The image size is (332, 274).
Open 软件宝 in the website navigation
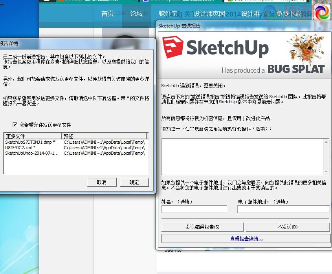168,13
